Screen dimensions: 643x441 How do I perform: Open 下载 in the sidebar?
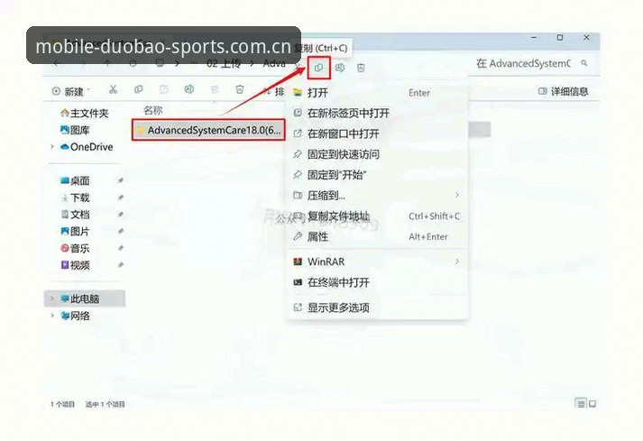[x=75, y=198]
